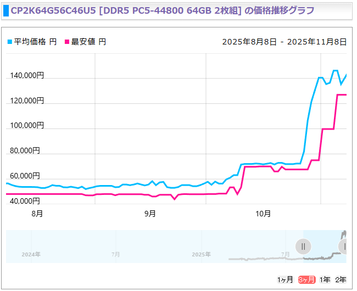Click the blue 平均価格 legend swatch
This screenshot has width=357, height=291.
point(9,42)
